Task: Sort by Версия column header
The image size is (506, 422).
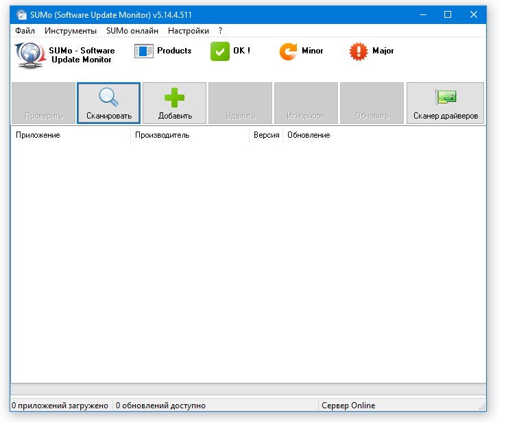Action: pos(266,135)
